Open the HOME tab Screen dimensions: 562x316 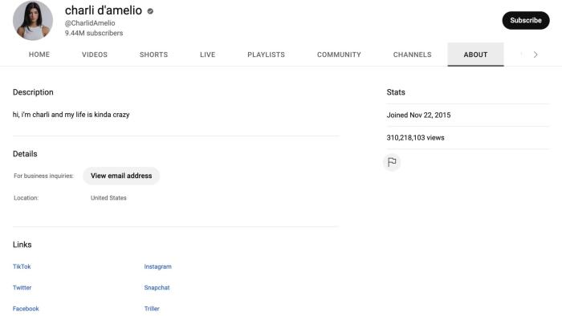[39, 55]
